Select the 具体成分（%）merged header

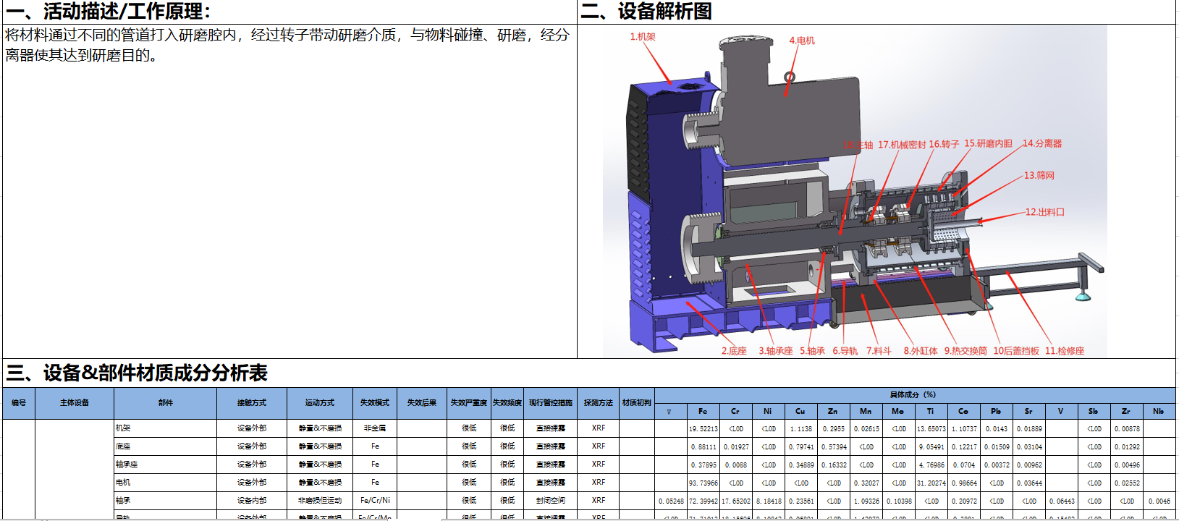coord(913,395)
